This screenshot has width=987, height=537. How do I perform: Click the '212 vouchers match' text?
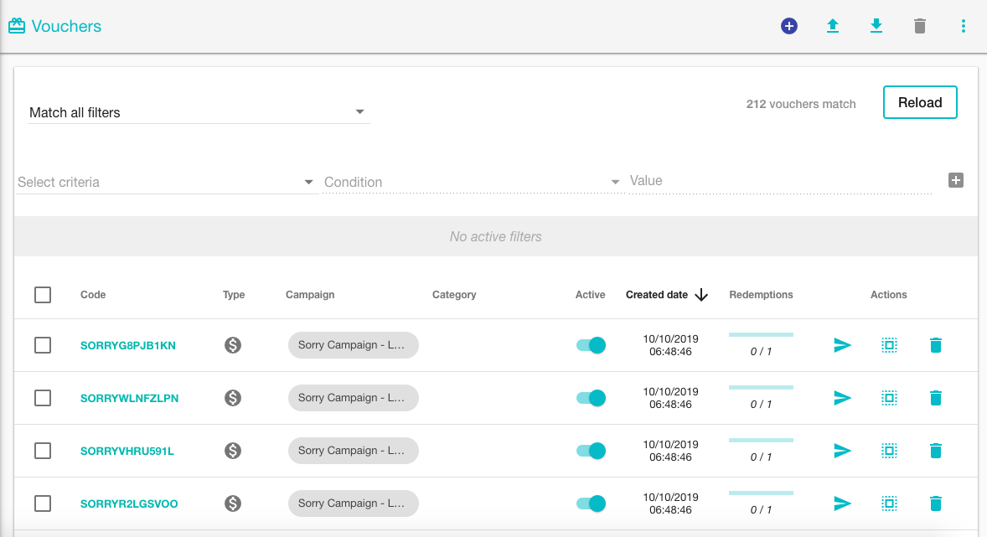801,104
